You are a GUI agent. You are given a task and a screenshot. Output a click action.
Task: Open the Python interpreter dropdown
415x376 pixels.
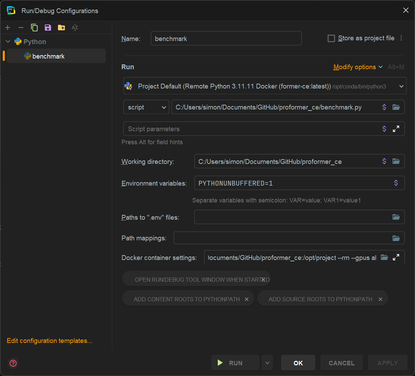tap(401, 86)
